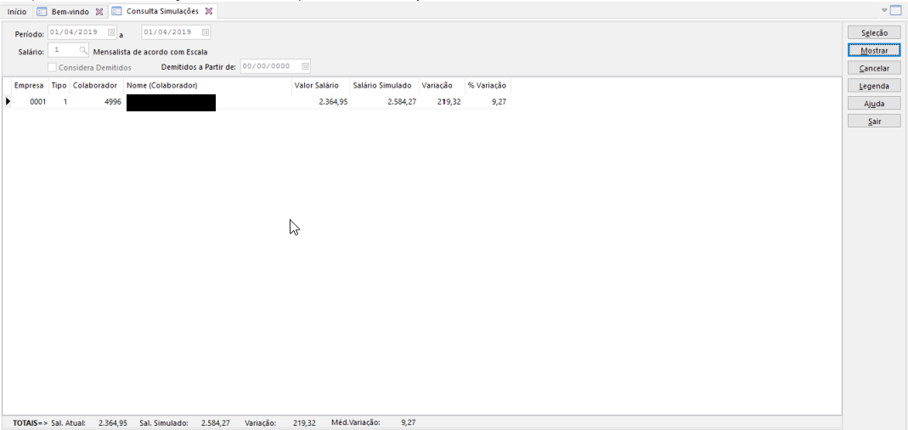The image size is (908, 430).
Task: Click the Ajuda help button
Action: (874, 104)
